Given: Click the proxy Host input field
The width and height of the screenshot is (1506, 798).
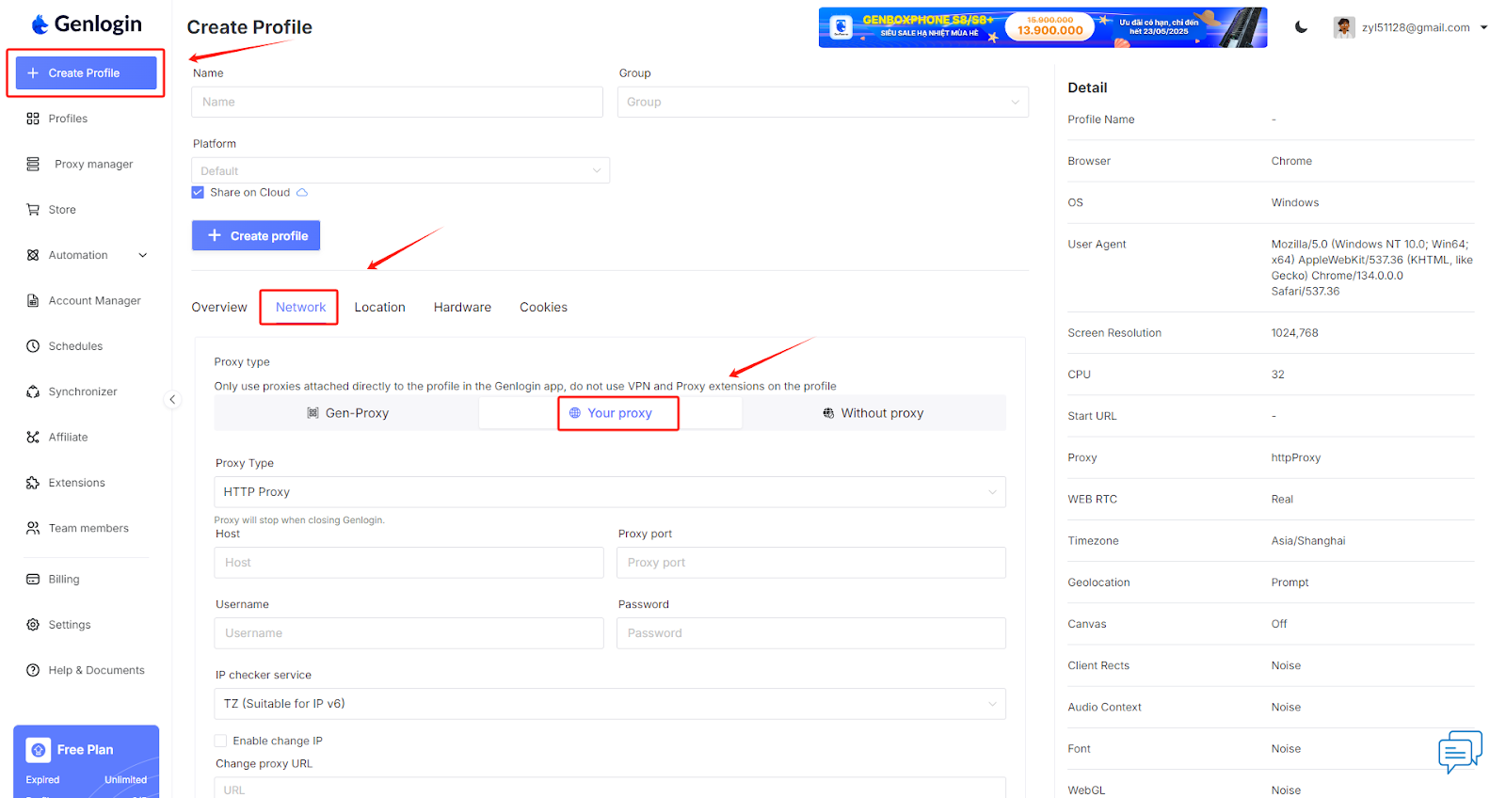Looking at the screenshot, I should pyautogui.click(x=409, y=563).
